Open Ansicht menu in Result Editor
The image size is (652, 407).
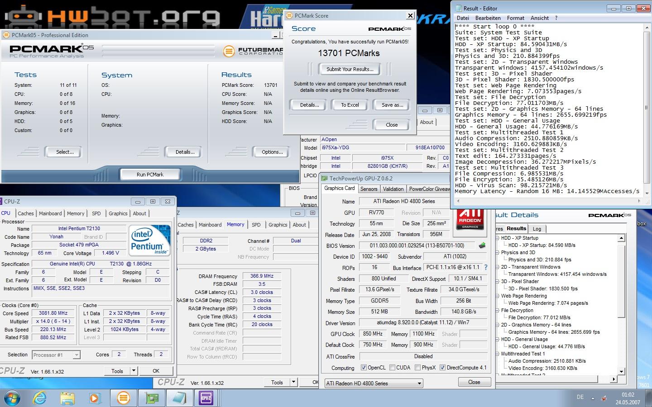click(539, 18)
